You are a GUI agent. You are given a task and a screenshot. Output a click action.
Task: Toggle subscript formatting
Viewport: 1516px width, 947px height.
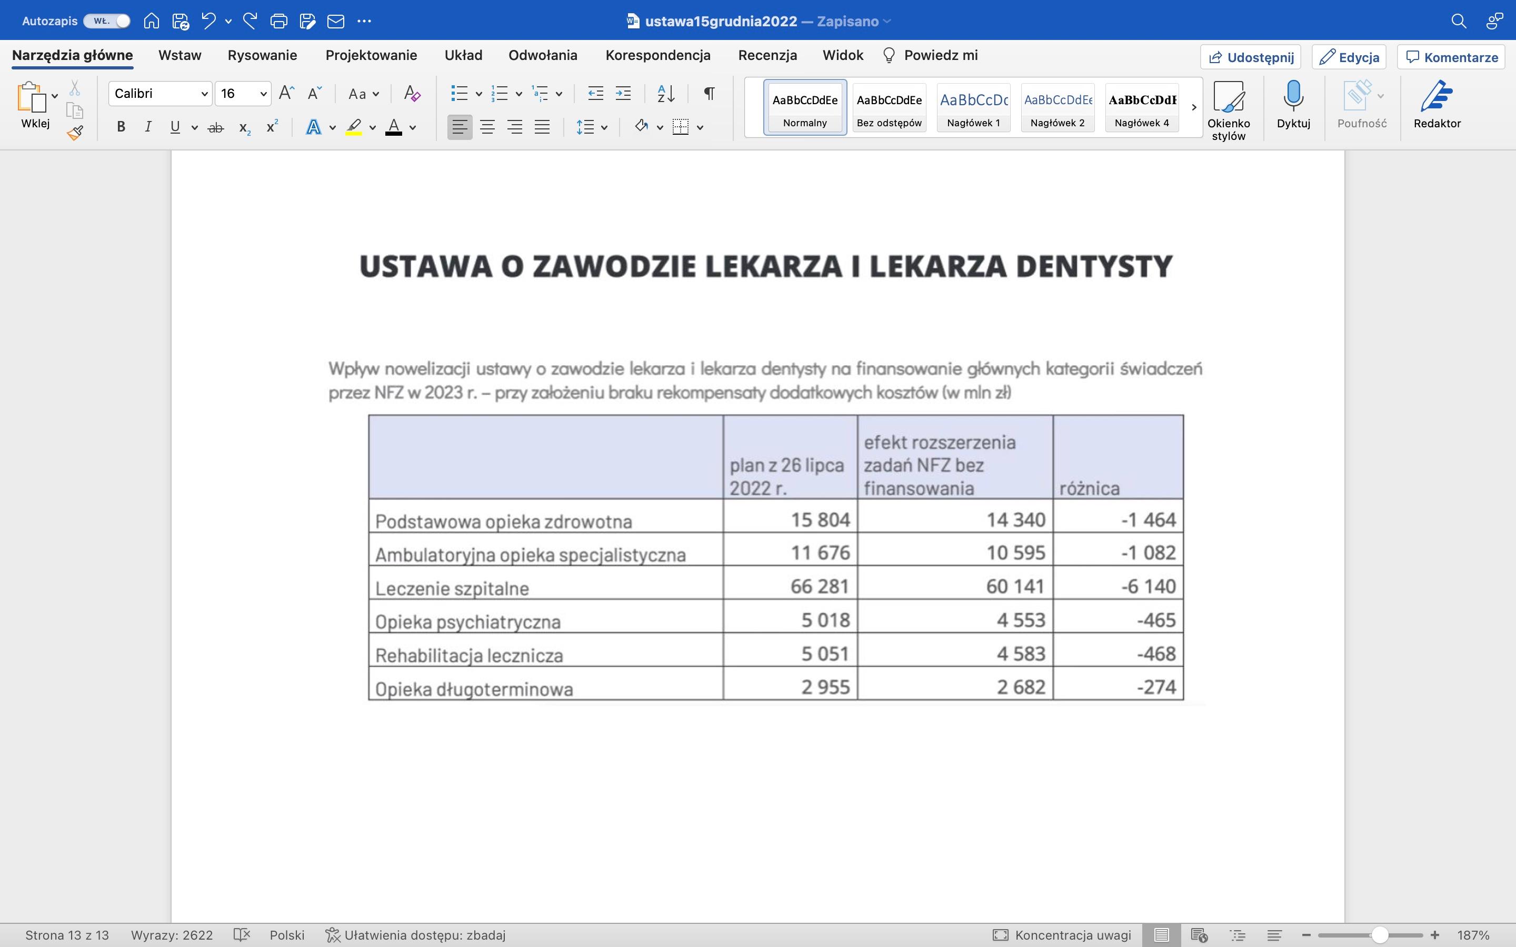click(245, 128)
